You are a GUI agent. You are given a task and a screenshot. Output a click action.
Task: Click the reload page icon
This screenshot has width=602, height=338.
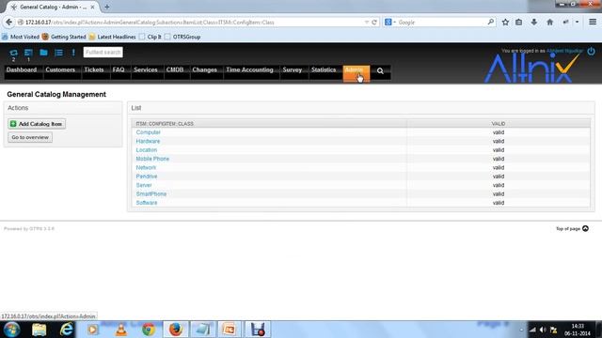pyautogui.click(x=374, y=23)
